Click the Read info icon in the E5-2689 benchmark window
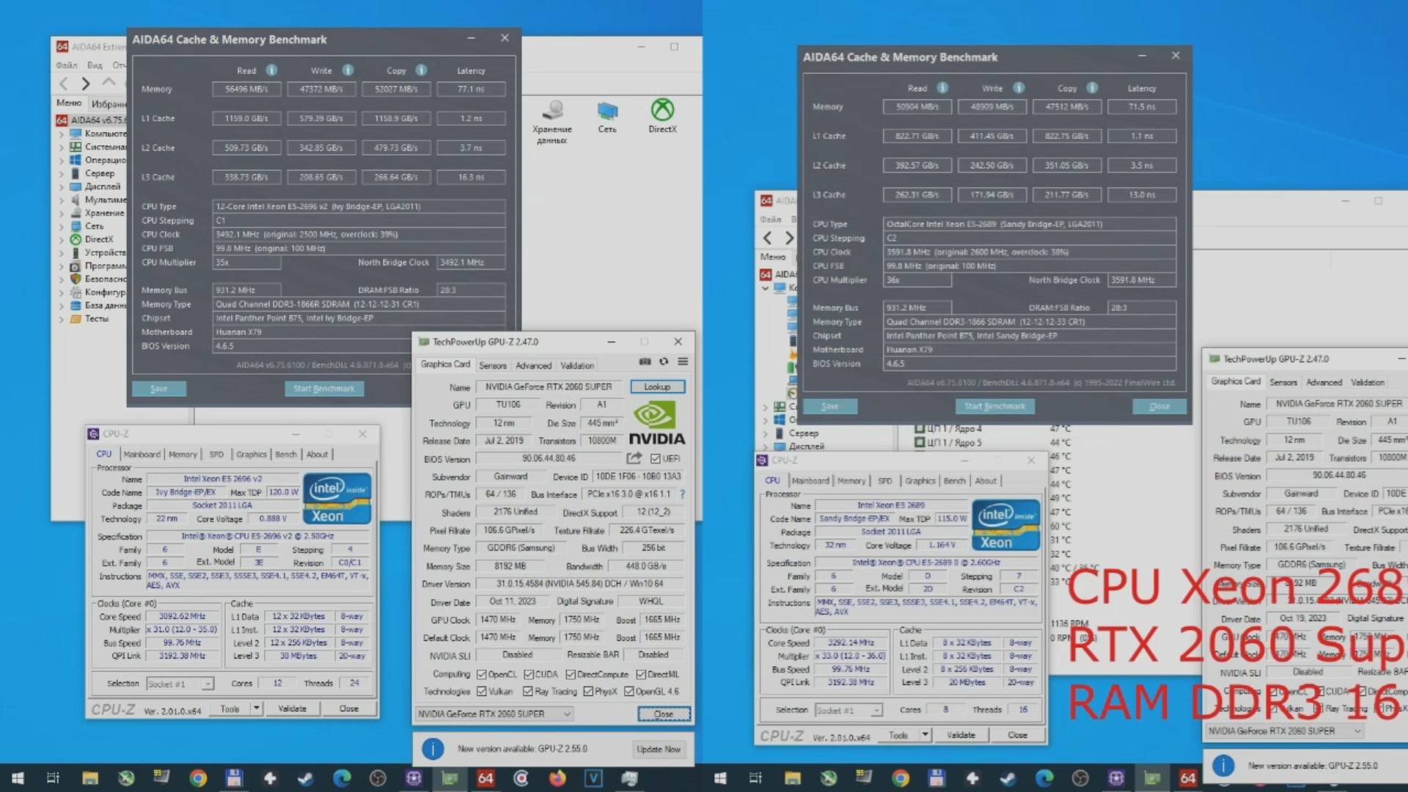This screenshot has width=1408, height=792. pos(942,88)
